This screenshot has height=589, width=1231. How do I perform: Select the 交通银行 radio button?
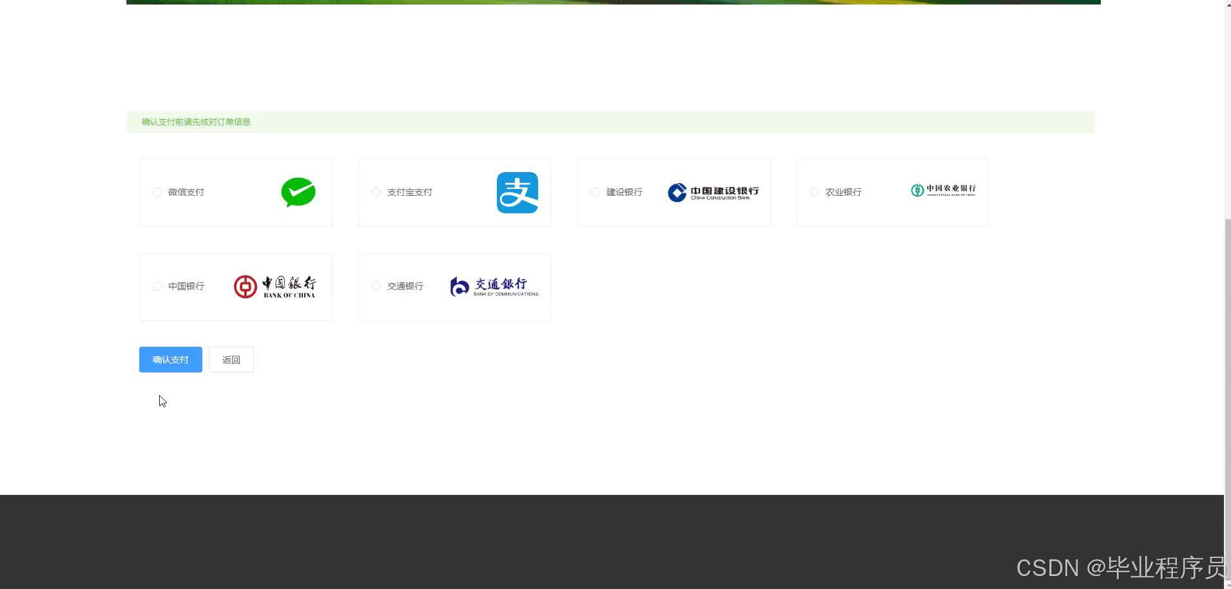(376, 286)
